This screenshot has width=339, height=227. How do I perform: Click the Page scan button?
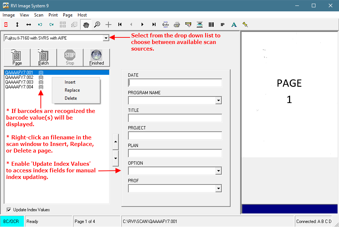pos(17,58)
